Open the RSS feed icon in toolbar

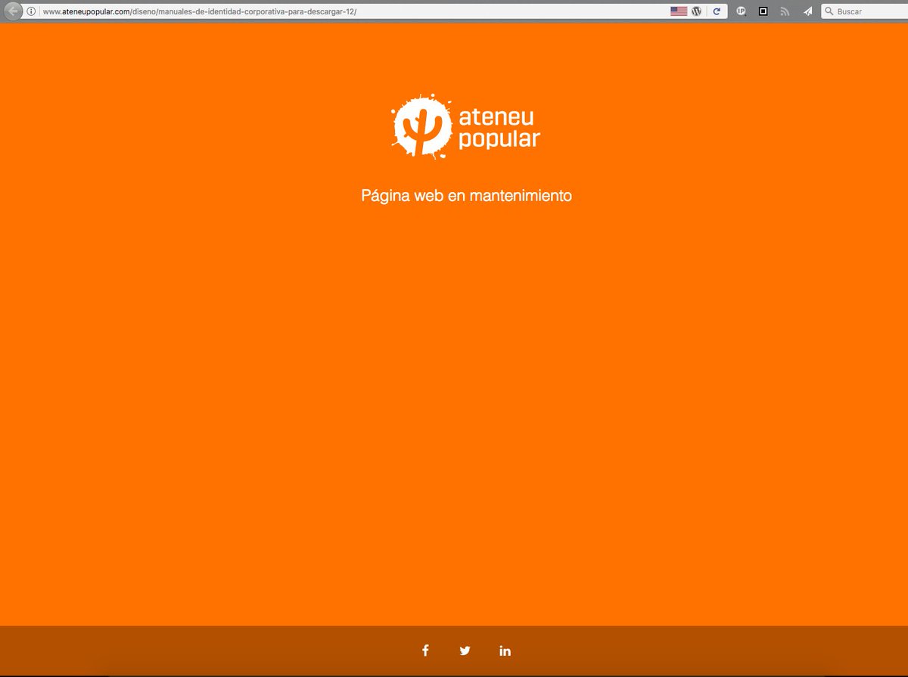785,11
